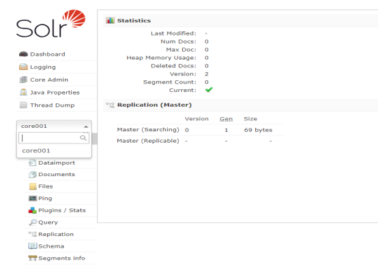Click the Logging inbox icon
378x268 pixels.
tap(23, 67)
